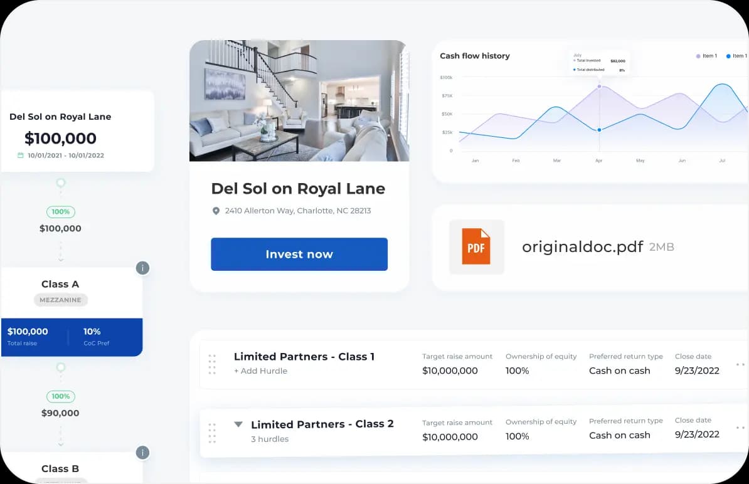
Task: Click the + Add Hurdle link
Action: pos(260,371)
